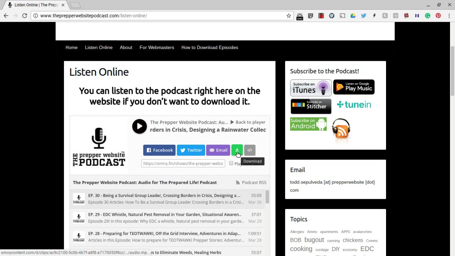Open the Ammo topic tag
455x256 pixels.
click(312, 232)
